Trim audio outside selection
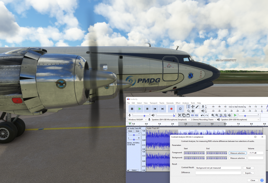Viewport: 268px width, 183px height. pos(192,115)
